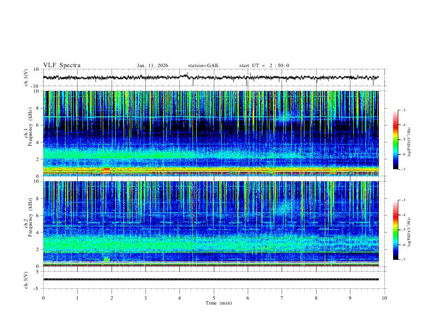
Task: Select the "start UT = 2 : 50: 0" text
Action: (x=264, y=65)
